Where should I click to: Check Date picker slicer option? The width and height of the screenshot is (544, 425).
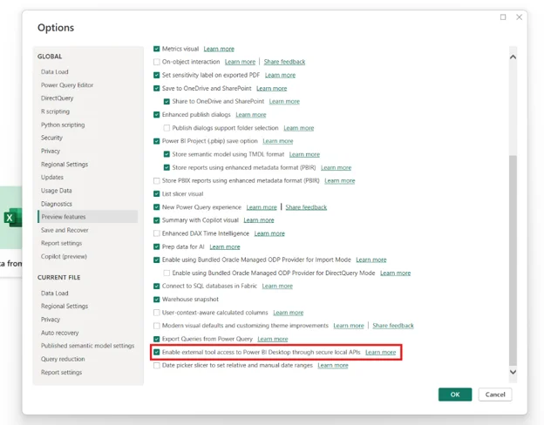coord(156,366)
